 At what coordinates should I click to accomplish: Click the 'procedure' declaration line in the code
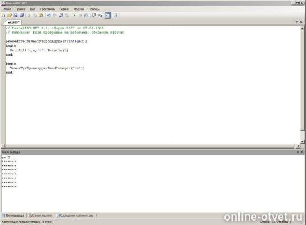[47, 42]
